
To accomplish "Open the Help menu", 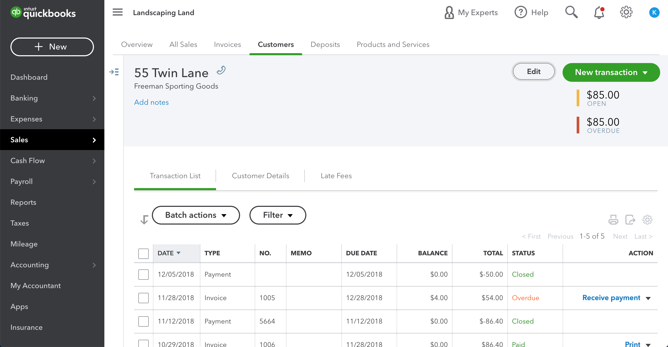I will [531, 13].
